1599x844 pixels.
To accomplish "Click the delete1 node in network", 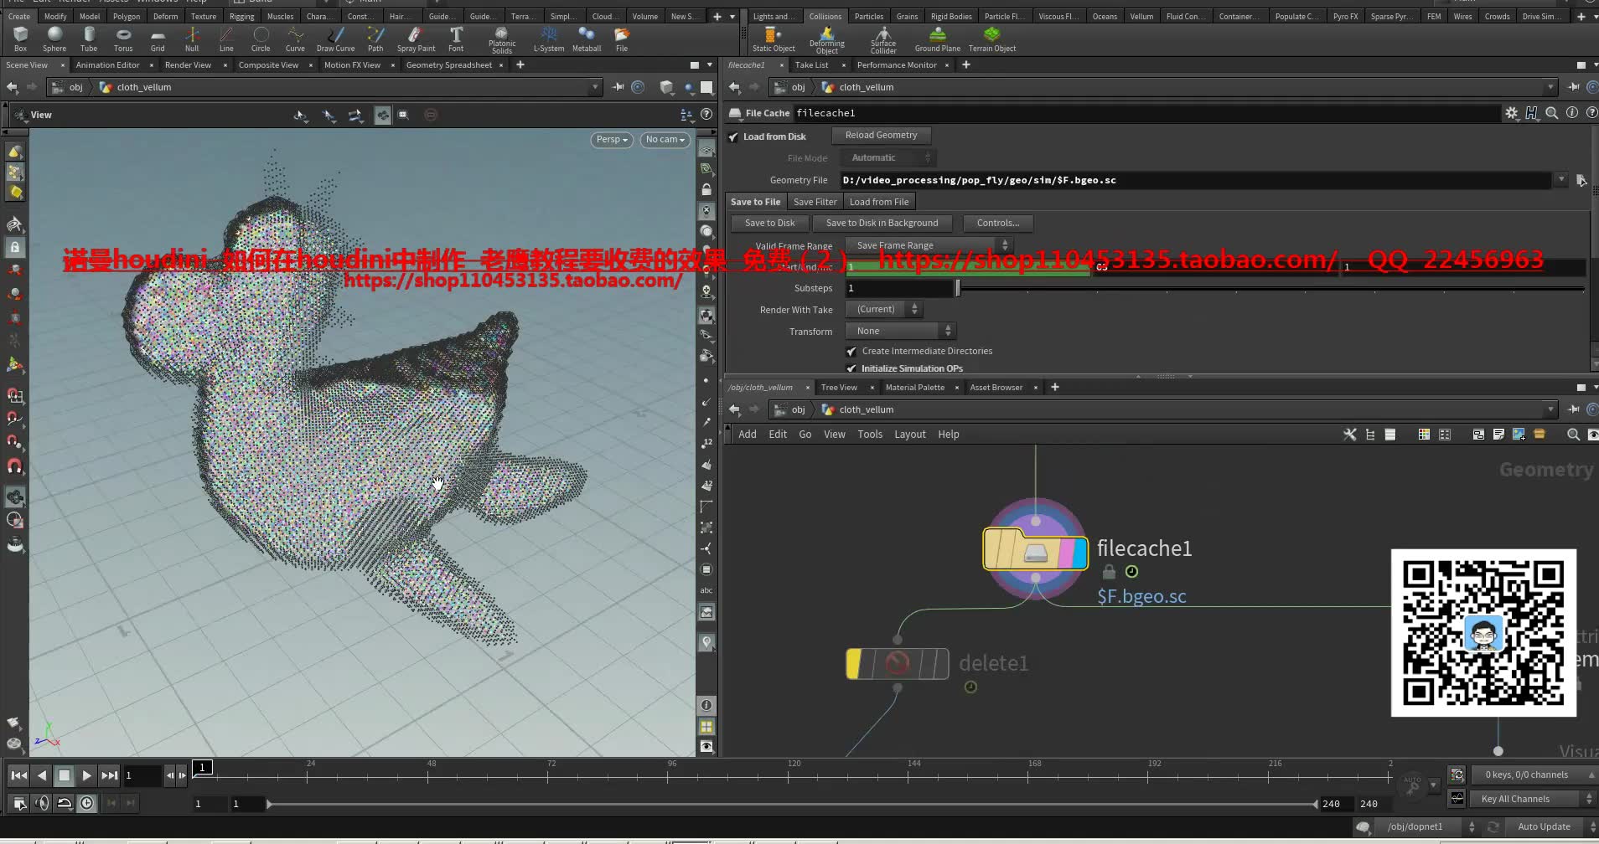I will click(898, 664).
